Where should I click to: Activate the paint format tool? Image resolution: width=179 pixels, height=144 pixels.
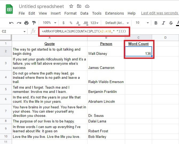(34, 23)
